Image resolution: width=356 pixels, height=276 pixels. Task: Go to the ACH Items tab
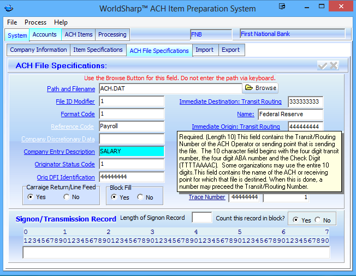point(79,34)
